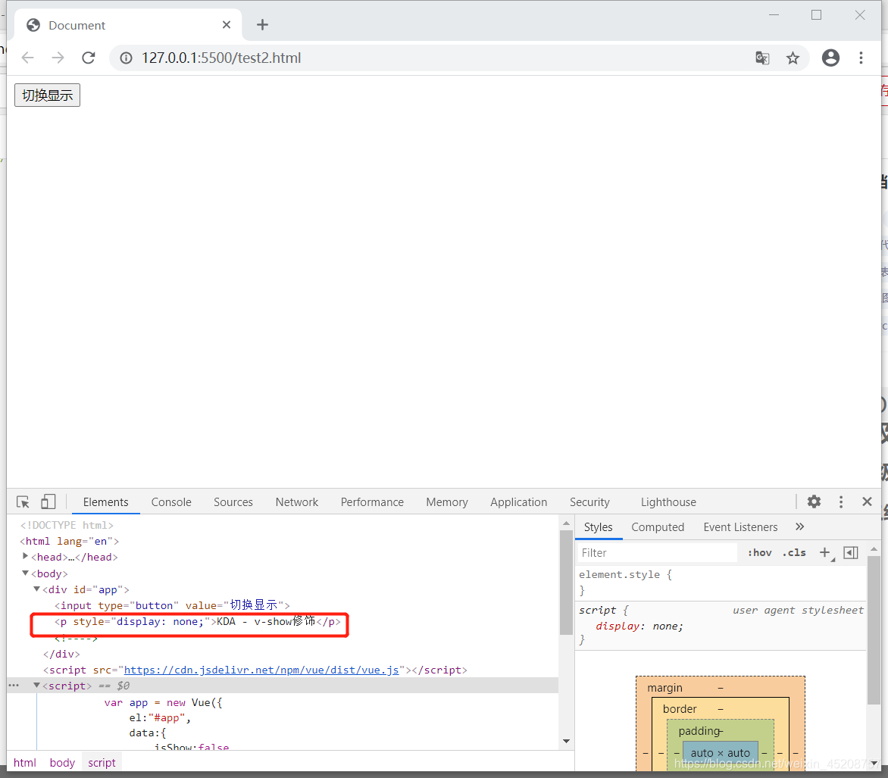Reload the test2.html page
Screen dimensions: 888x778
click(89, 58)
